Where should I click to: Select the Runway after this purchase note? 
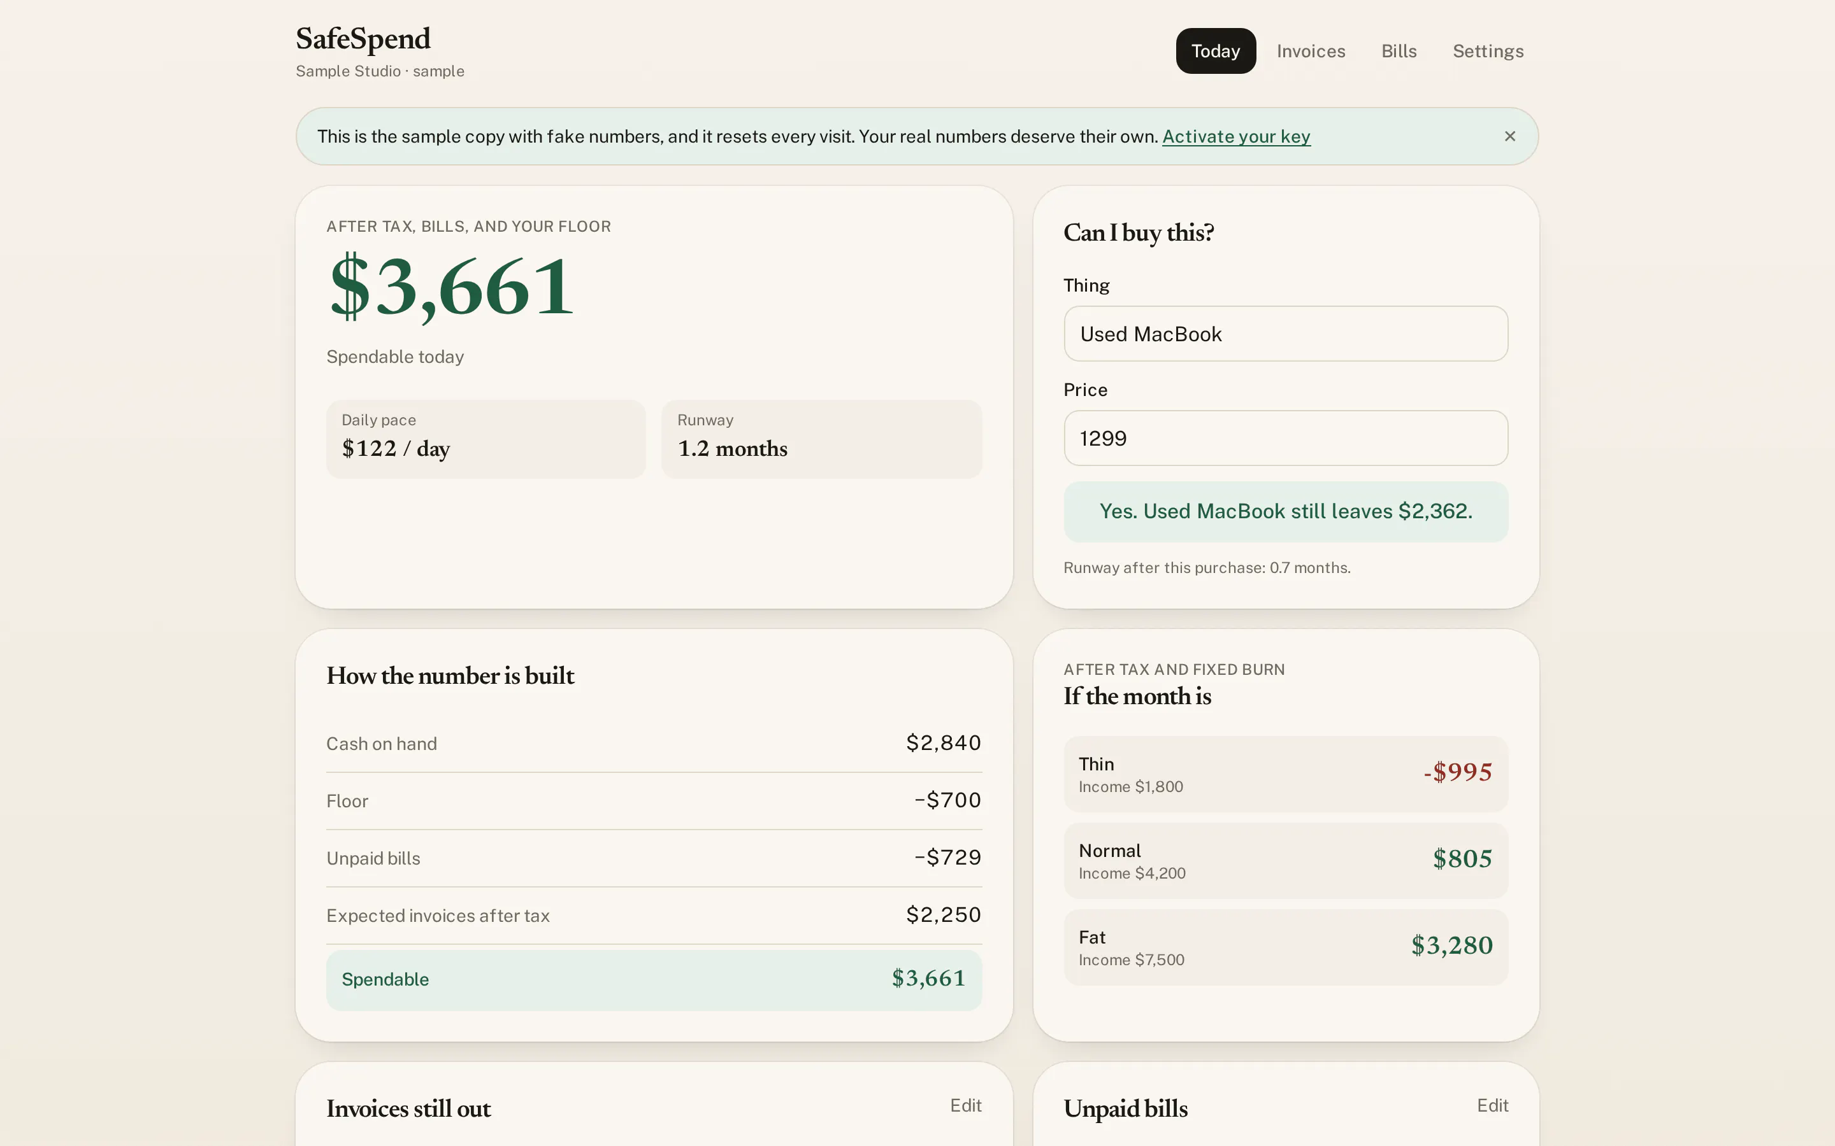pyautogui.click(x=1206, y=568)
